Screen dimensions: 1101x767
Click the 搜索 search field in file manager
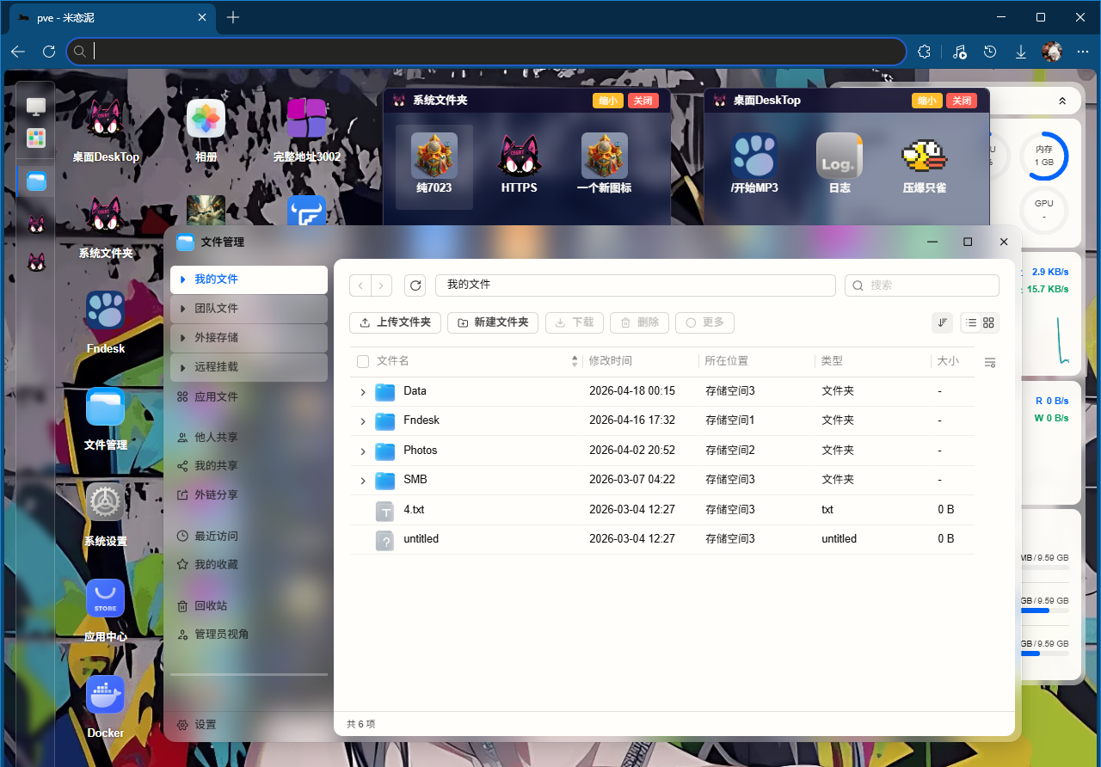(921, 285)
